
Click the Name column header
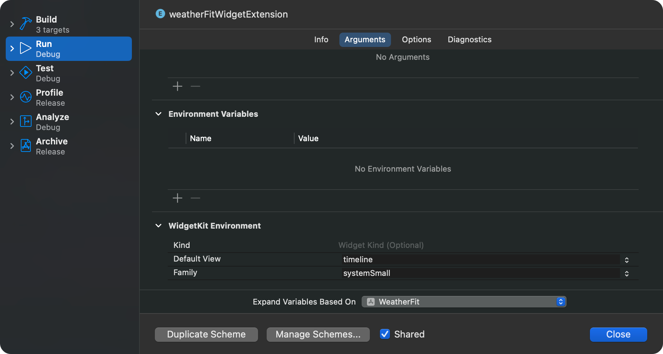[201, 139]
